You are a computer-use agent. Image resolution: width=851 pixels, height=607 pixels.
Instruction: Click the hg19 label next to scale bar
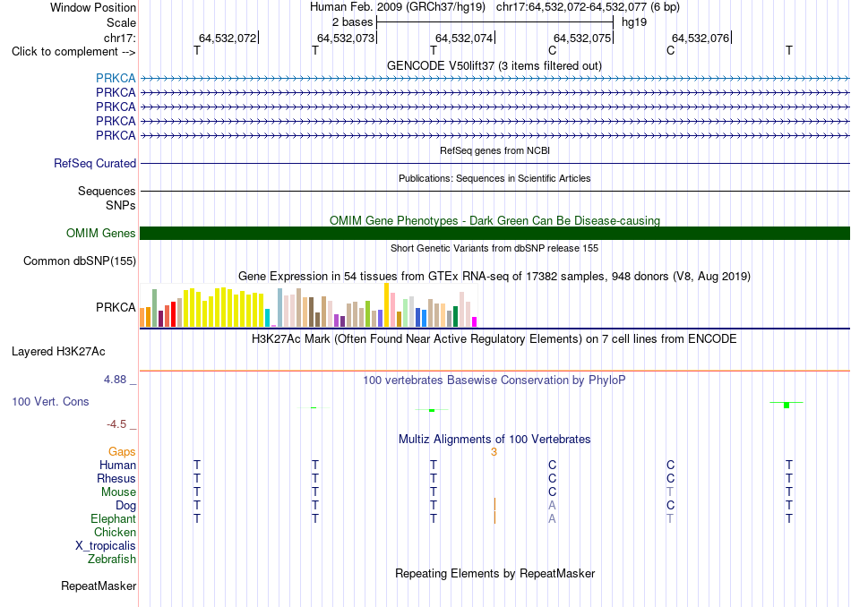(634, 22)
